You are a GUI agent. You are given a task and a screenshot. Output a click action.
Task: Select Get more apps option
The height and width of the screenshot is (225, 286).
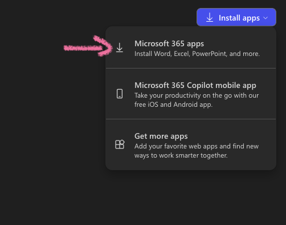191,144
